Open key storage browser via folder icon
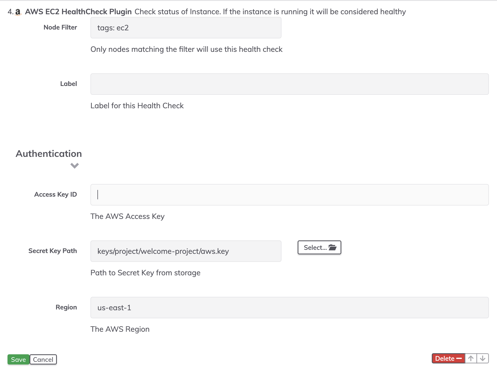 click(319, 247)
